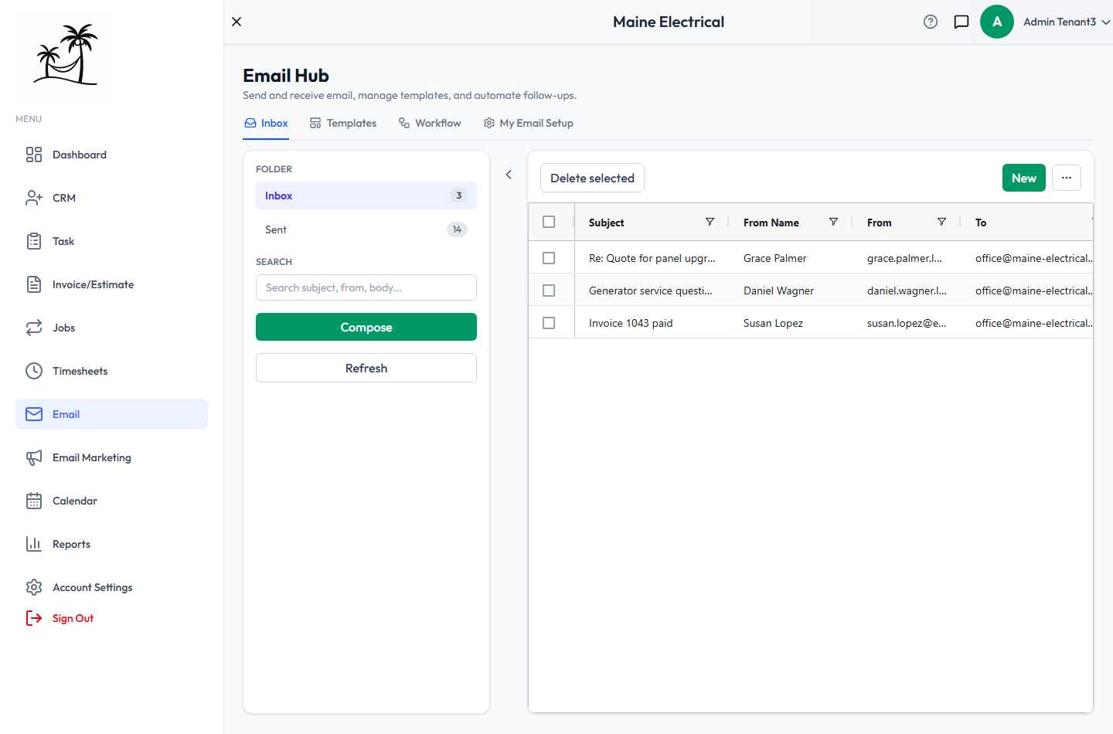This screenshot has width=1113, height=734.
Task: Open the chat message icon in header
Action: (x=962, y=22)
